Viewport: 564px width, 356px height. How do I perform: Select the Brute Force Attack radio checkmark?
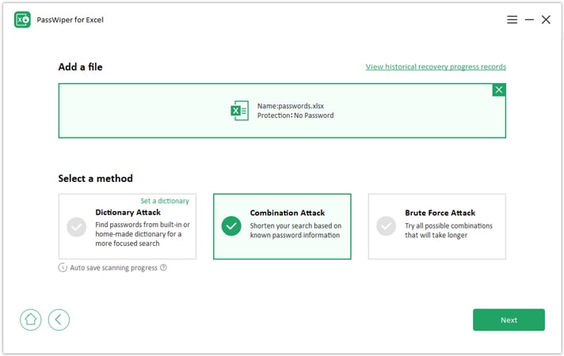(387, 226)
